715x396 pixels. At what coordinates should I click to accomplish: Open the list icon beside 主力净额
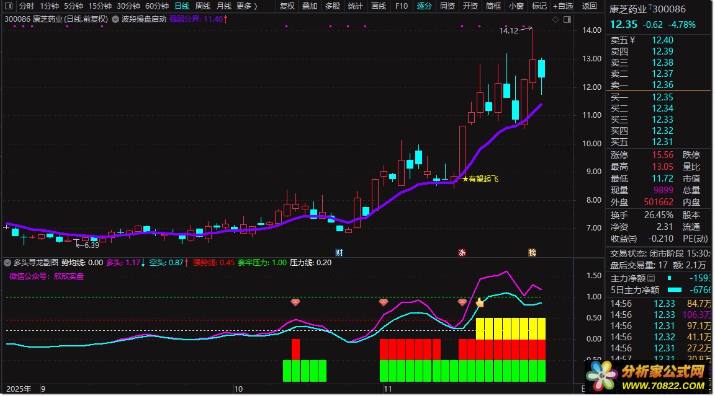coord(651,278)
